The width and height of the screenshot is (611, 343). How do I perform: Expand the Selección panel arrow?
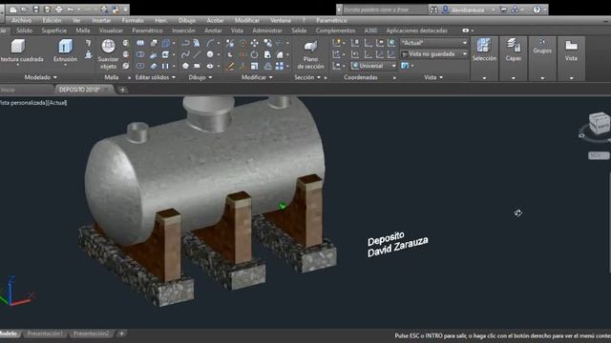click(x=484, y=78)
